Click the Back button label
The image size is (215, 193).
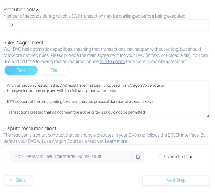21,180
